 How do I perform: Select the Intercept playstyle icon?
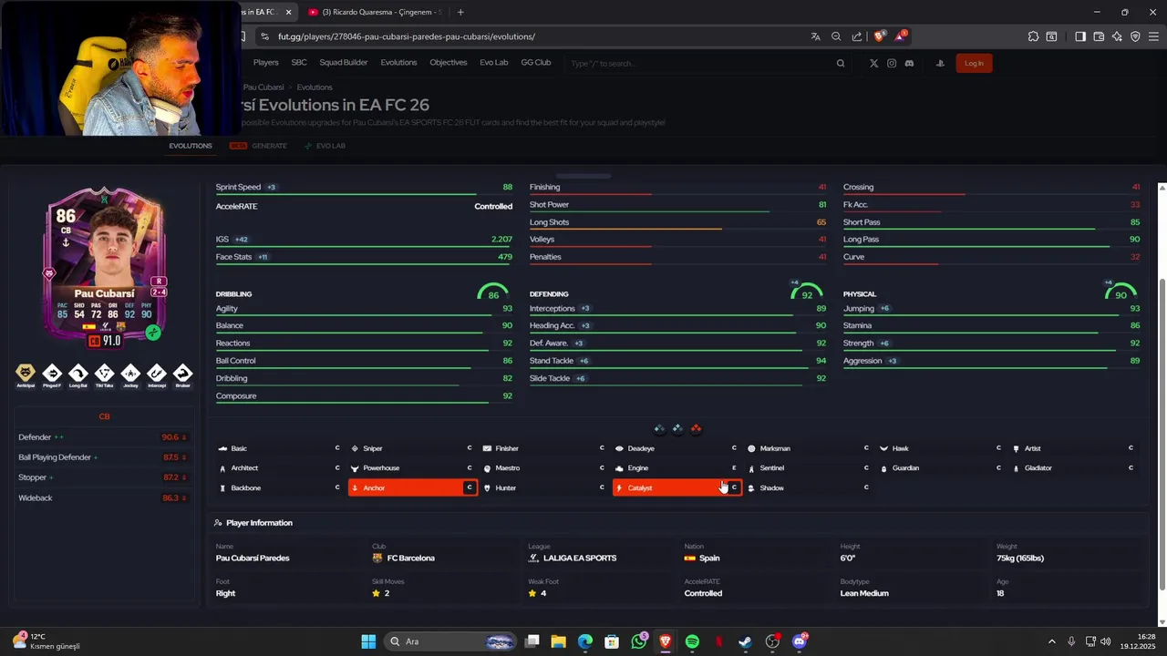[x=157, y=373]
